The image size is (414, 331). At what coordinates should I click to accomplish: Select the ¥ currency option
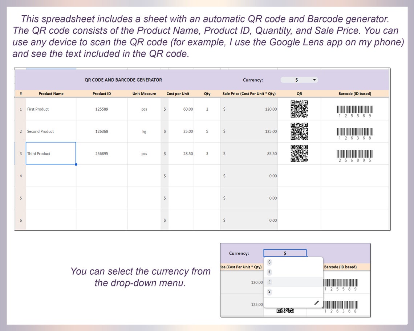coord(269,292)
